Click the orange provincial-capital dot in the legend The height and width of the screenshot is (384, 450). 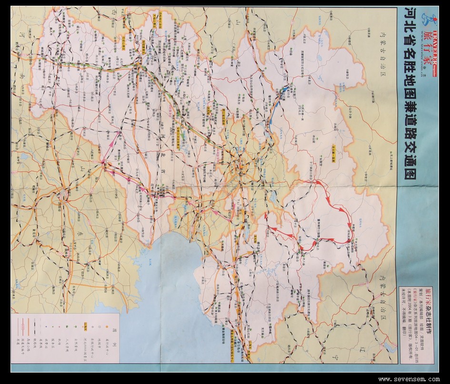(x=107, y=327)
